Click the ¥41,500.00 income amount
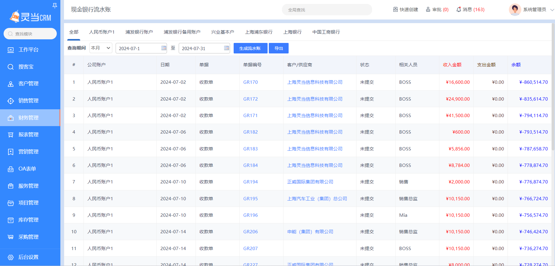The image size is (555, 266). coord(458,116)
